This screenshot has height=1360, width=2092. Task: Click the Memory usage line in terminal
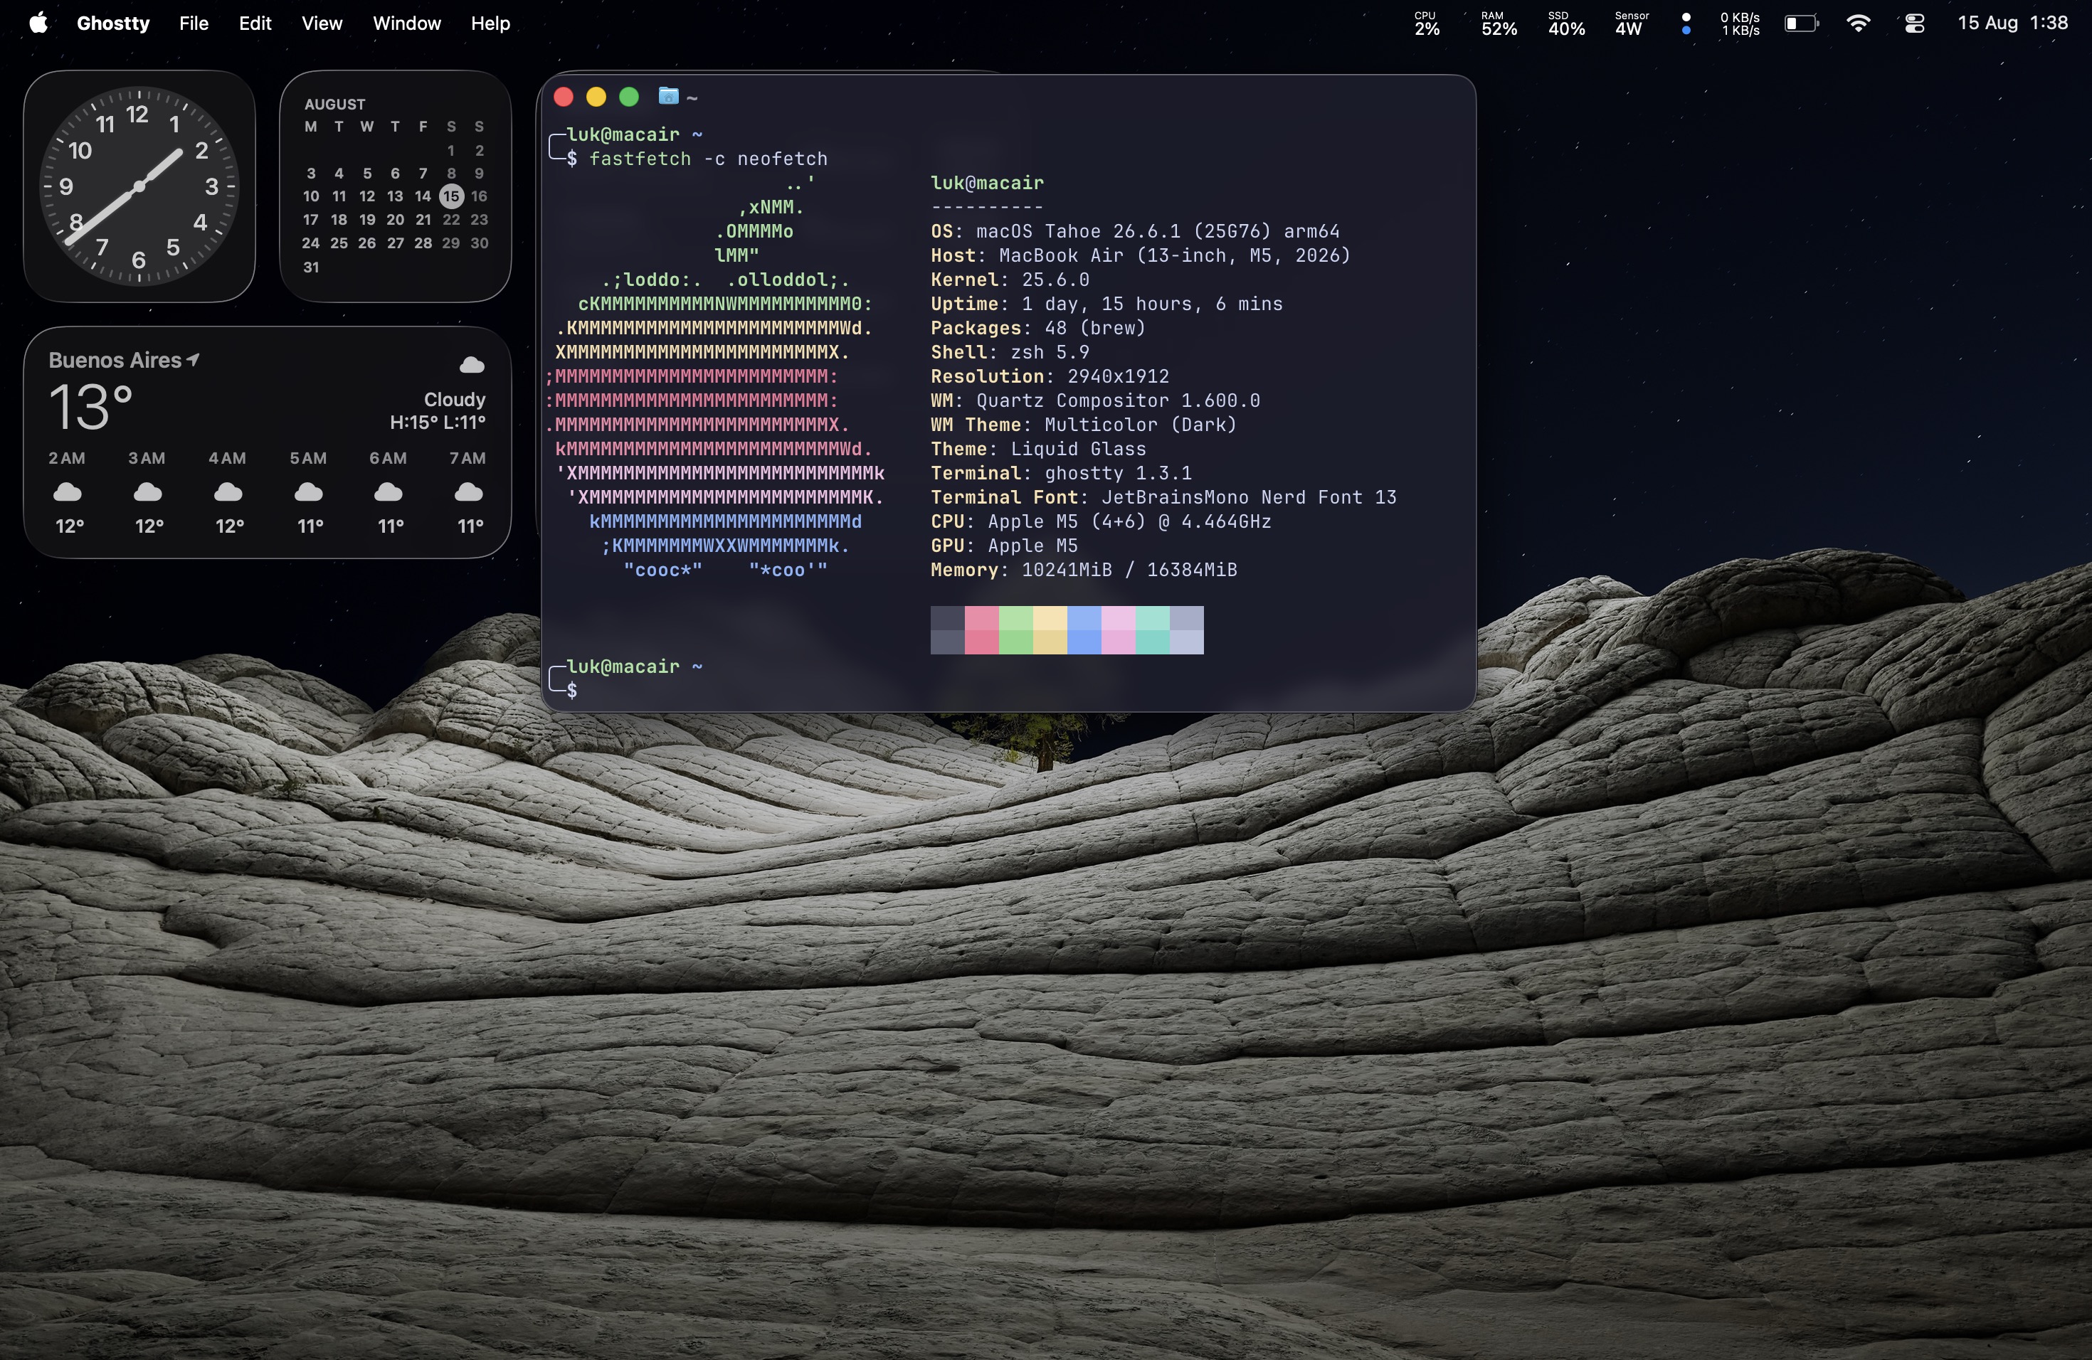tap(1084, 570)
